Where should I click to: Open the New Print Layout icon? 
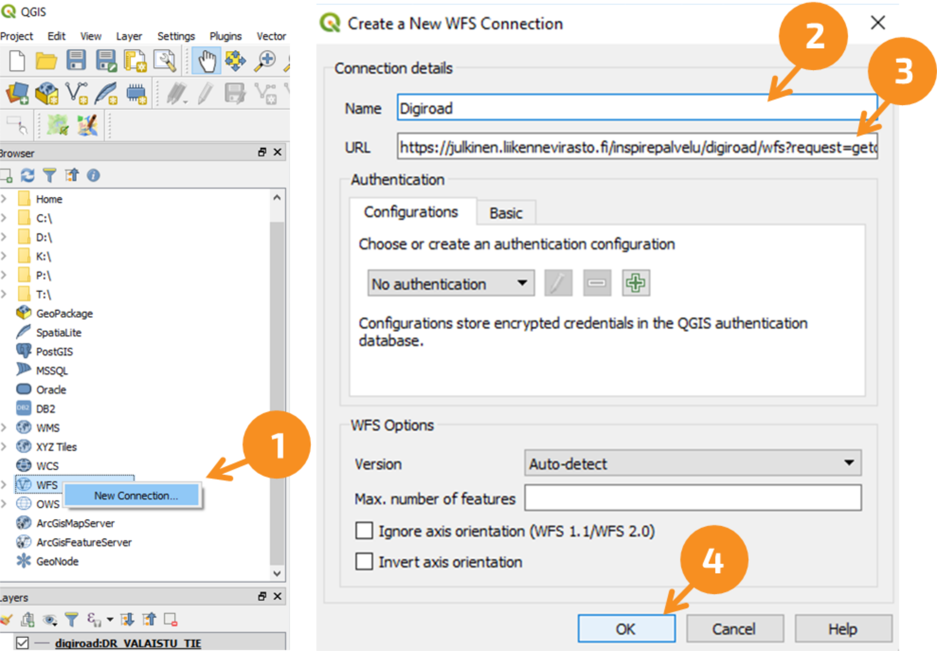pos(135,61)
